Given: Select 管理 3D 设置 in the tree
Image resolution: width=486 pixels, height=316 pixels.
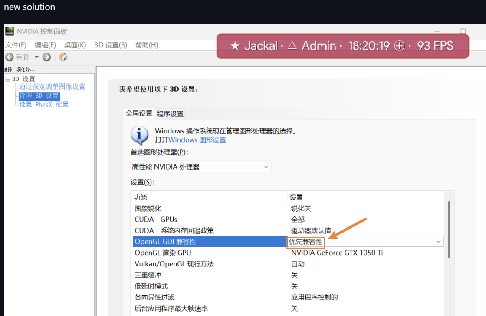Looking at the screenshot, I should pos(39,96).
